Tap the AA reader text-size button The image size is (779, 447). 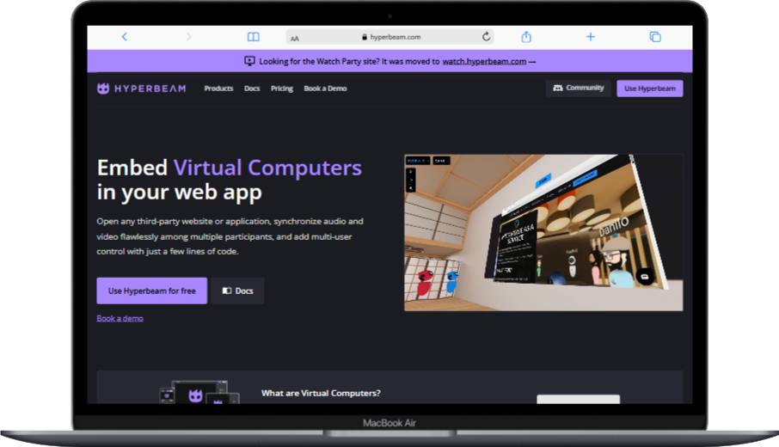[295, 38]
